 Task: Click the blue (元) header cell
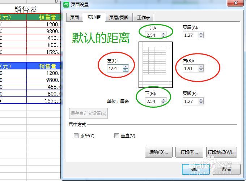click(x=13, y=66)
